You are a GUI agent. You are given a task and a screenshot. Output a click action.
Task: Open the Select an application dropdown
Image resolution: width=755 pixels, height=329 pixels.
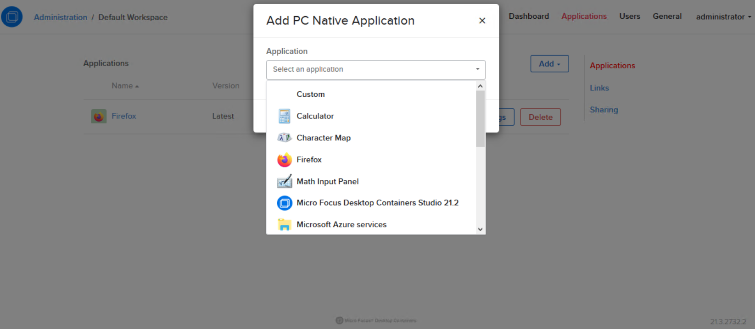click(376, 69)
